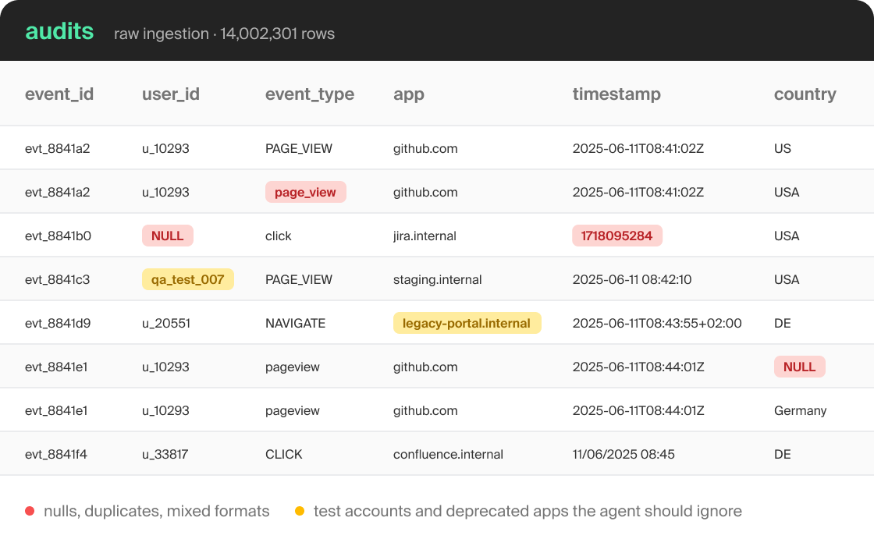
Task: Click event id evt_8841b0
Action: [x=58, y=236]
